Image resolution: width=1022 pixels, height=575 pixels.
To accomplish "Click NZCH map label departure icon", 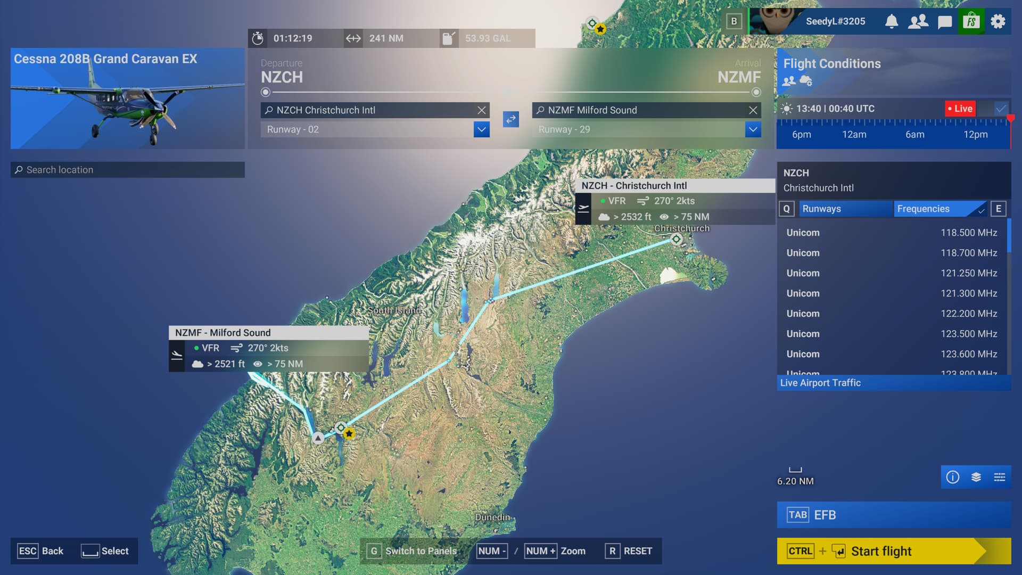I will (583, 209).
